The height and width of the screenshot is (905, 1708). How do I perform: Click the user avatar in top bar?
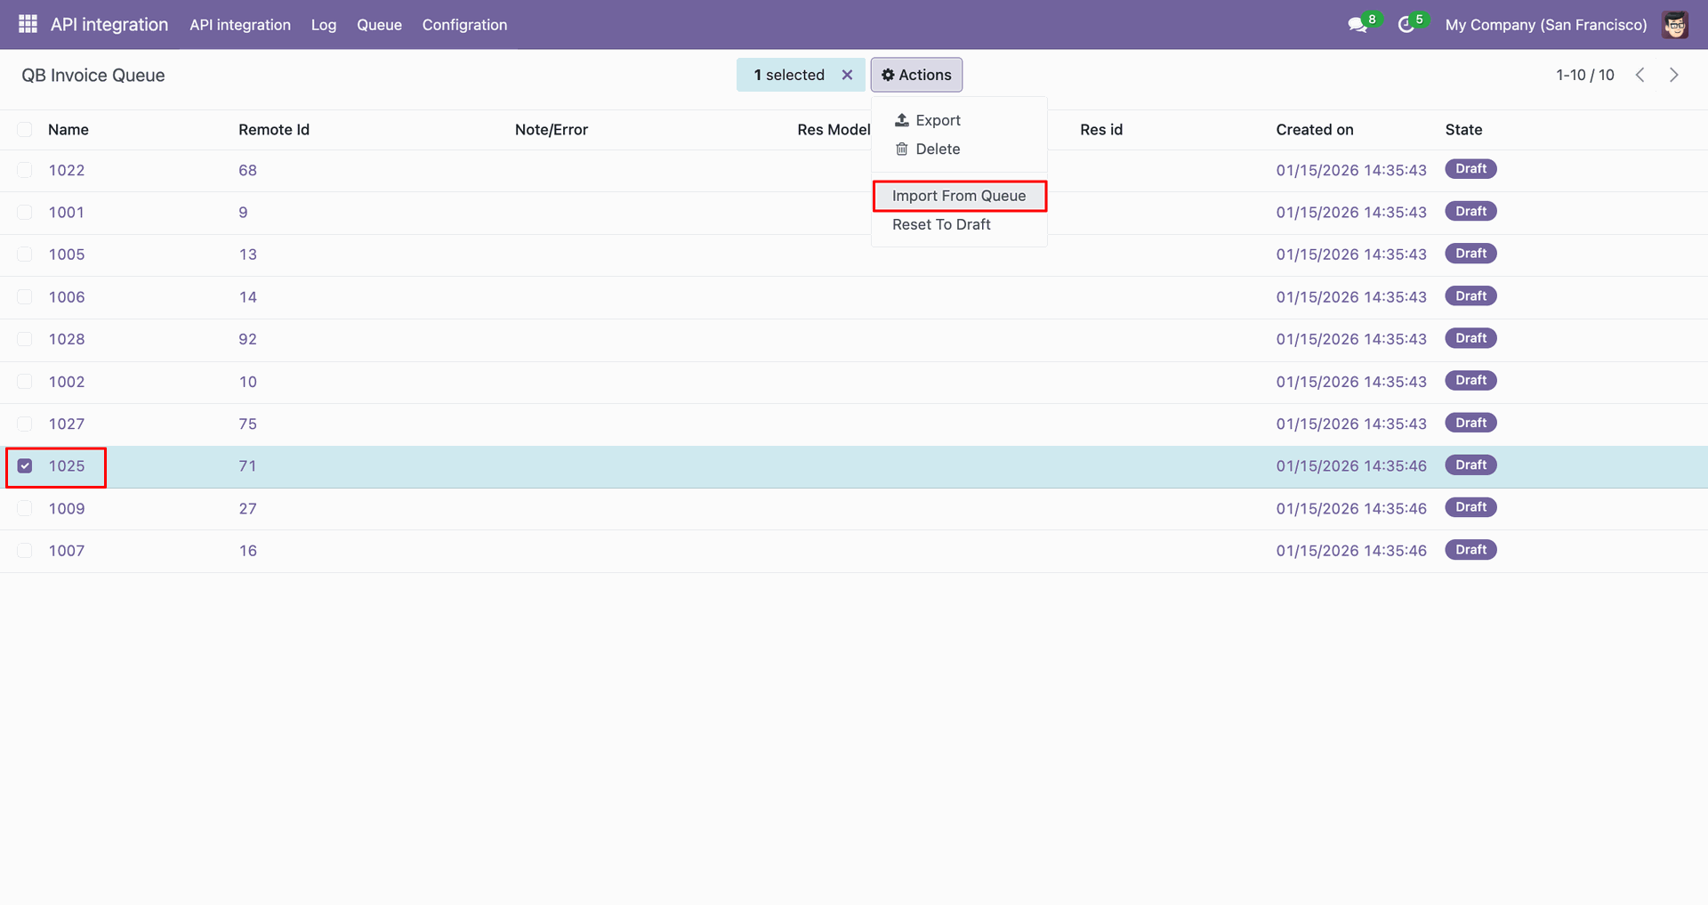click(x=1675, y=25)
